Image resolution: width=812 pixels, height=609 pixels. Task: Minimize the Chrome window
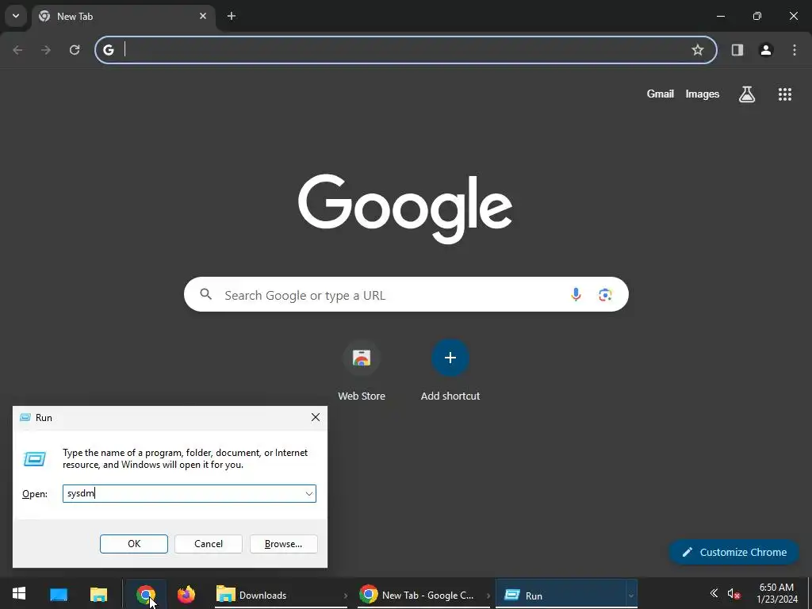(720, 16)
